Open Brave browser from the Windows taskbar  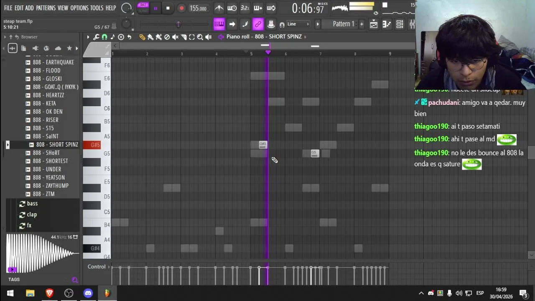point(50,293)
